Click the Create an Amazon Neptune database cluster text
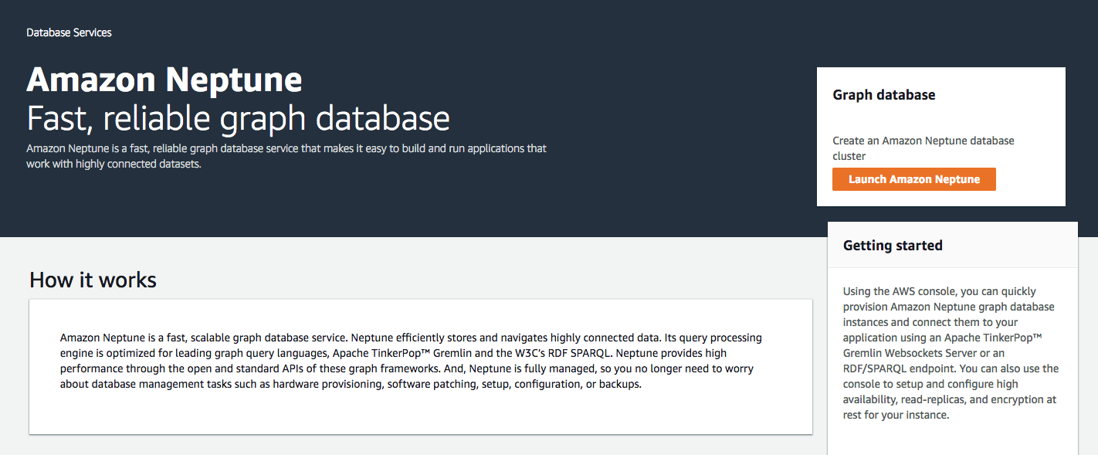The image size is (1098, 455). [923, 148]
